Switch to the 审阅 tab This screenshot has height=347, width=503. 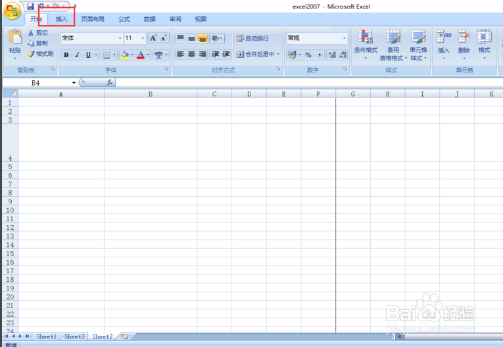[175, 19]
